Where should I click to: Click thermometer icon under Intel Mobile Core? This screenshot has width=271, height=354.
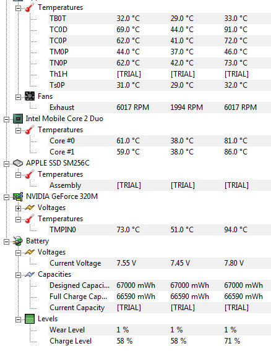point(30,130)
